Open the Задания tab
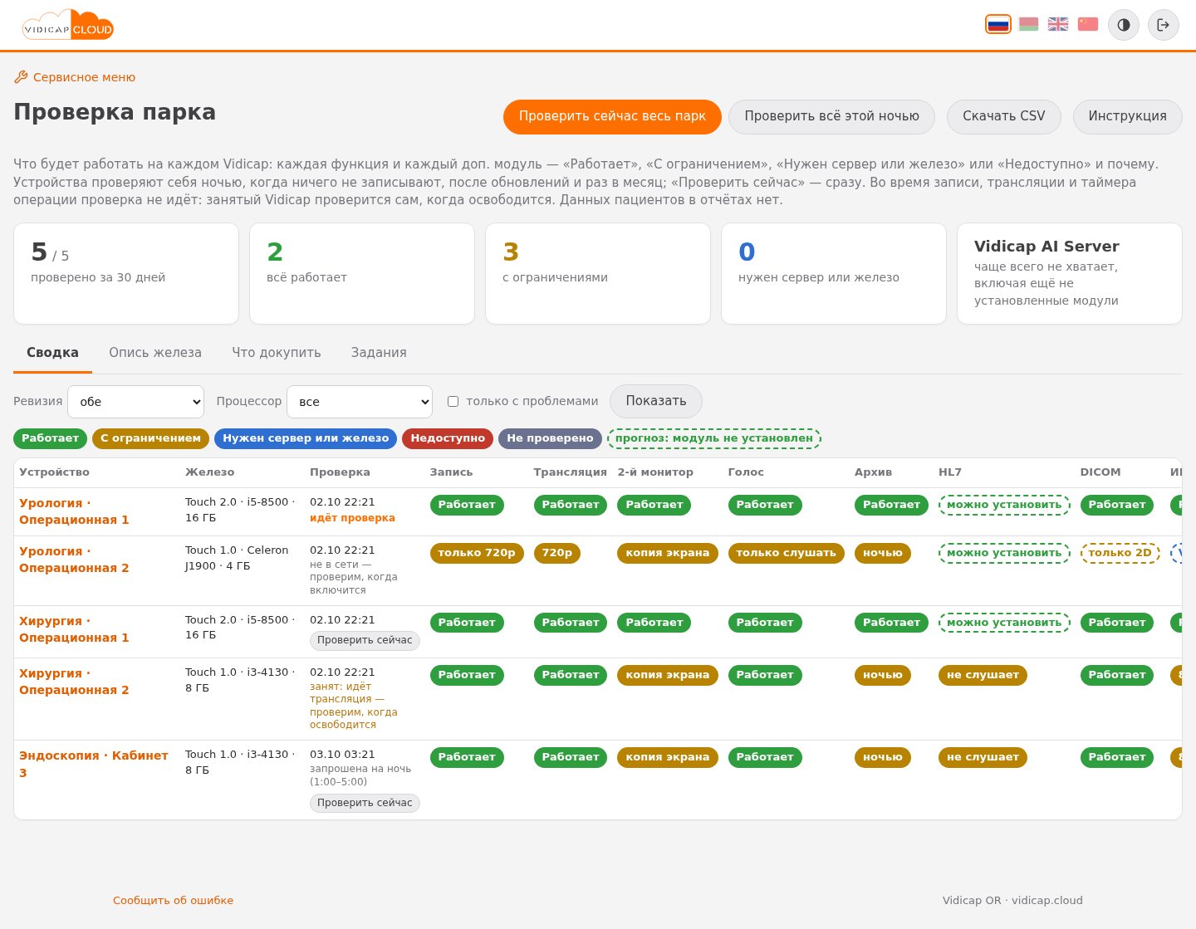Screen dimensions: 1196x929 coord(379,353)
